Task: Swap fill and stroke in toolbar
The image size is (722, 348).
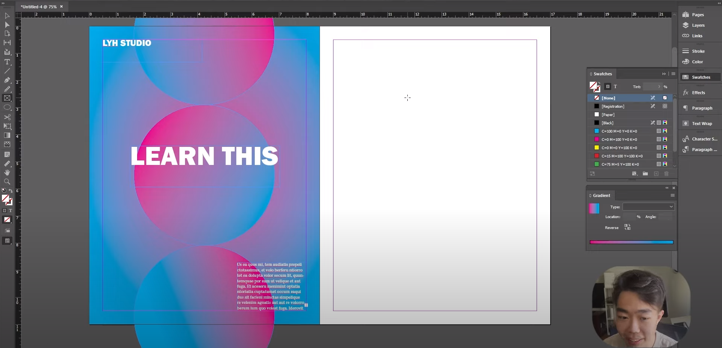Action: (x=11, y=191)
